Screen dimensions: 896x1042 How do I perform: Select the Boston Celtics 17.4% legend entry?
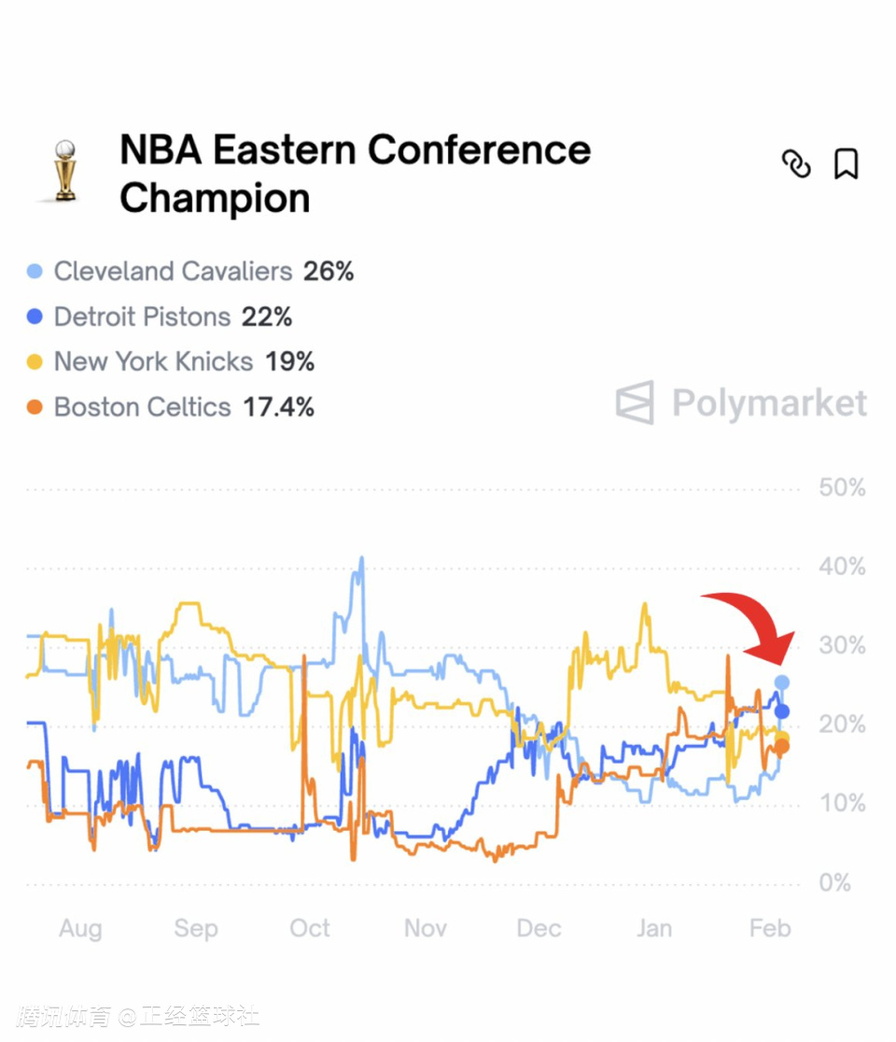click(x=184, y=408)
